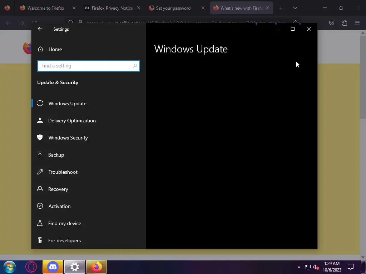Click the Recovery icon
This screenshot has height=274, width=366.
pyautogui.click(x=40, y=189)
